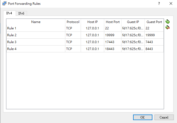Open the TCP protocol cell of Rule 2
The height and width of the screenshot is (123, 177).
(x=73, y=35)
